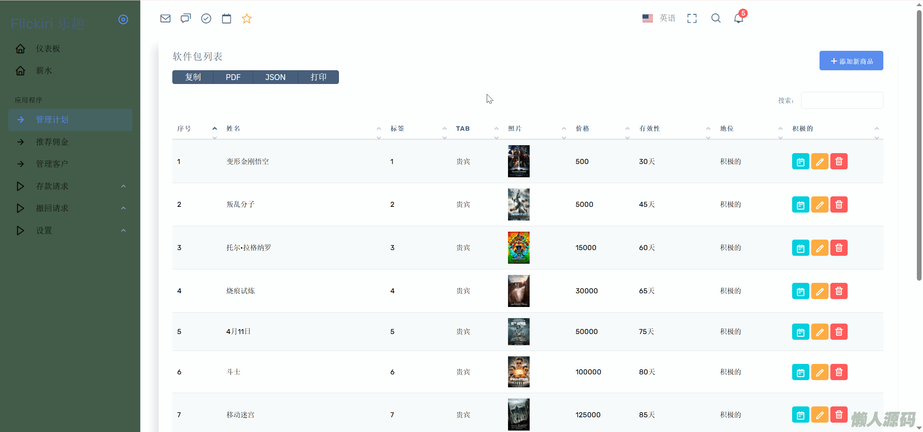Open the chat bubbles icon

(x=186, y=18)
